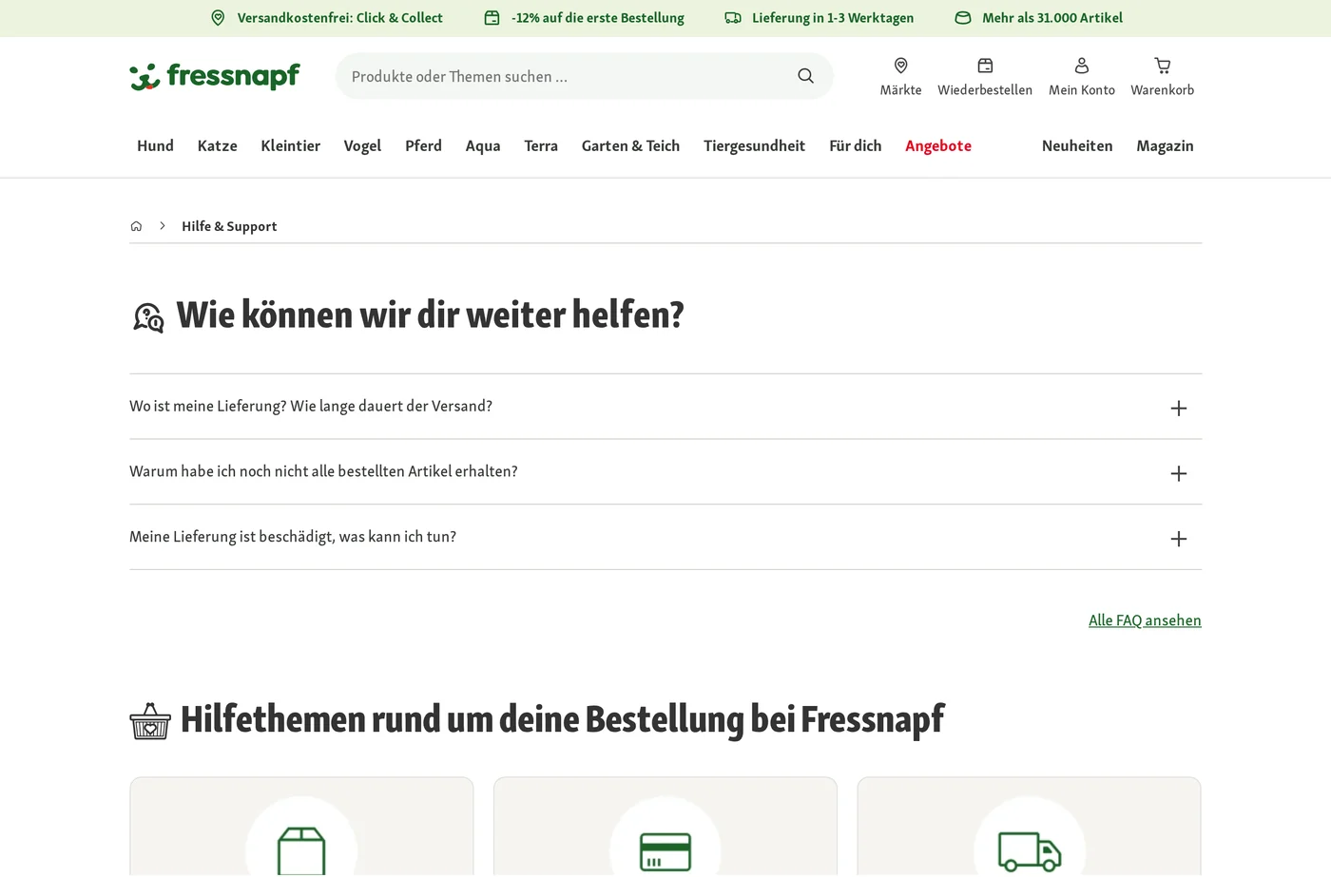Image resolution: width=1331 pixels, height=877 pixels.
Task: Open FAQ 'Meine Lieferung ist beschädigt, was kann ich tun?'
Action: coord(665,538)
